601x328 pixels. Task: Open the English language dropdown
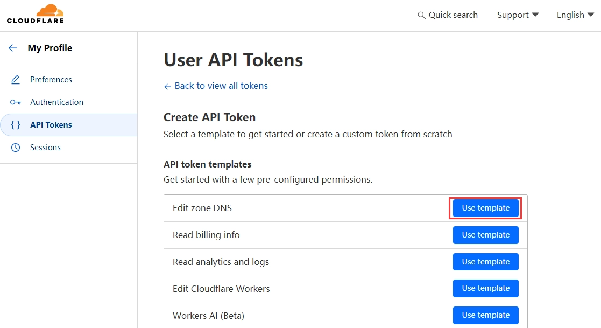575,15
